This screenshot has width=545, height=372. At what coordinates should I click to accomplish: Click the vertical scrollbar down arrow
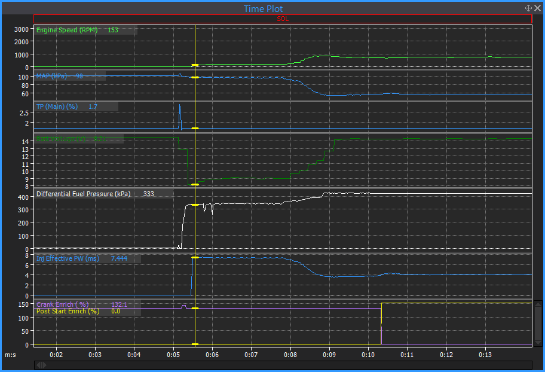[x=538, y=343]
